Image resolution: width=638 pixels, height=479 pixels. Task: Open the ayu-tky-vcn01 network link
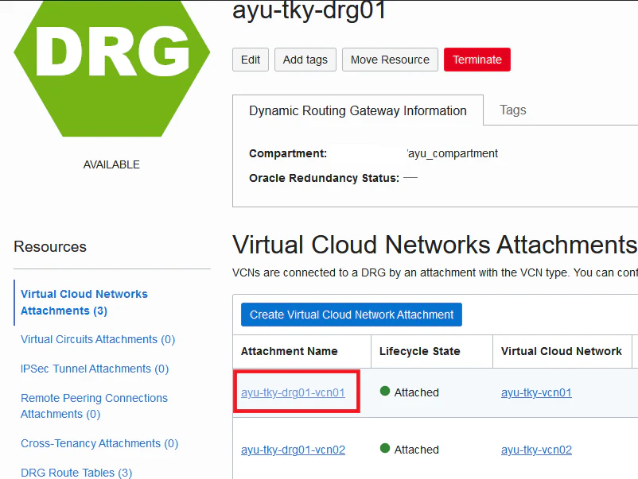tap(536, 392)
